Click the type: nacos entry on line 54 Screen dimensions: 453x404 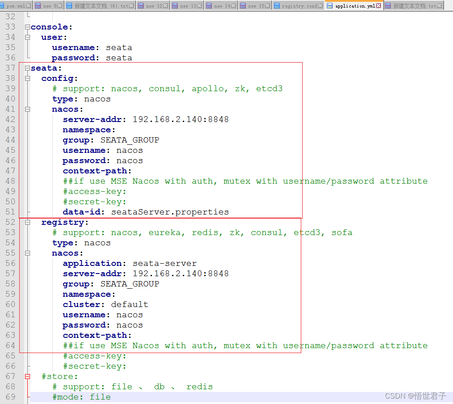coord(81,243)
